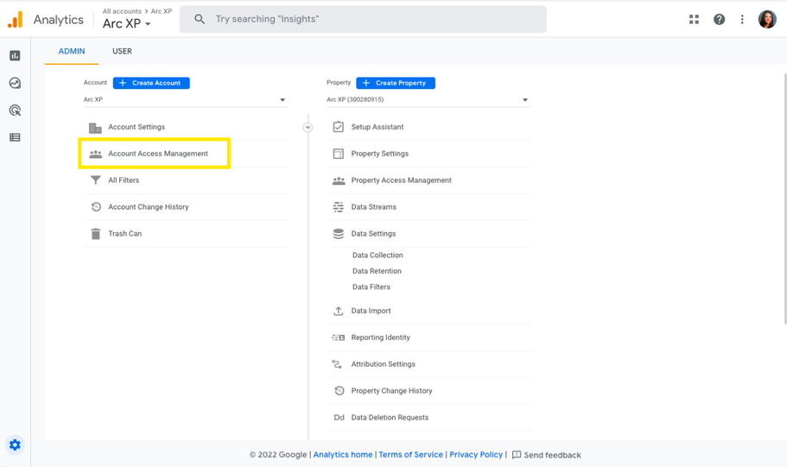Switch to the ADMIN tab
The width and height of the screenshot is (787, 467).
(x=72, y=51)
